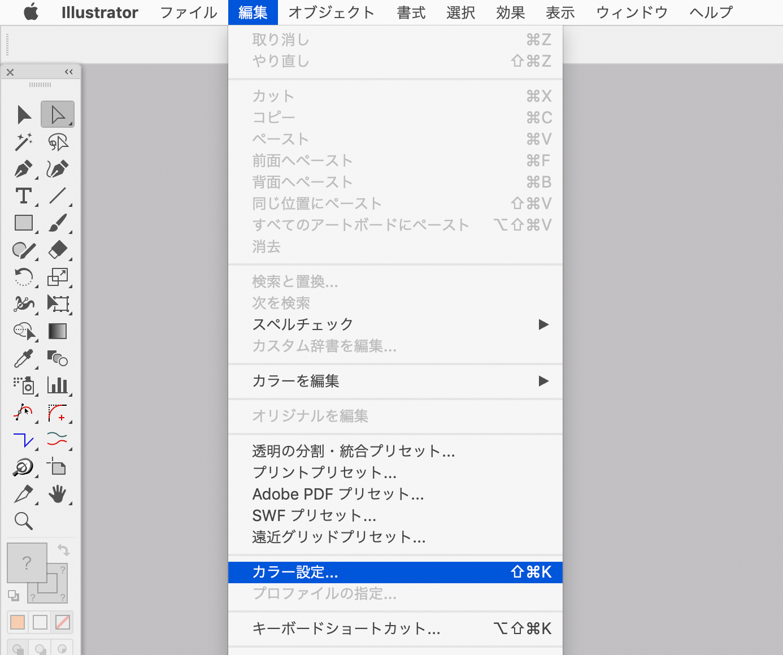
Task: Open the ファイル menu
Action: [x=189, y=12]
